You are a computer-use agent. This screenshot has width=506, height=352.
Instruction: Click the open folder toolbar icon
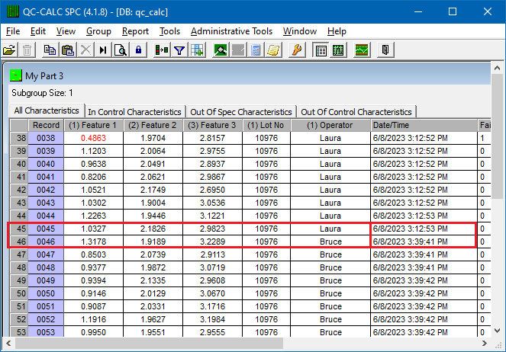tap(9, 50)
